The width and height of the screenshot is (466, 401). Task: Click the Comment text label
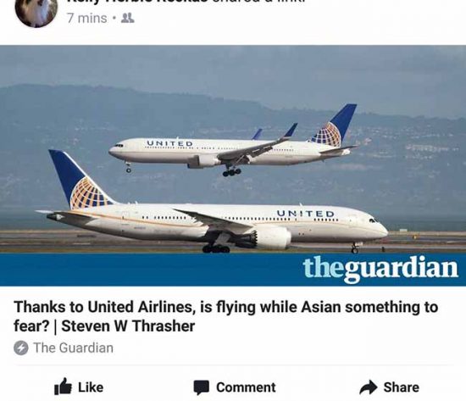[x=246, y=387]
